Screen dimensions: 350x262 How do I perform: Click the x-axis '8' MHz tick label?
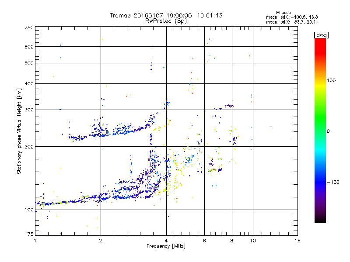point(232,241)
